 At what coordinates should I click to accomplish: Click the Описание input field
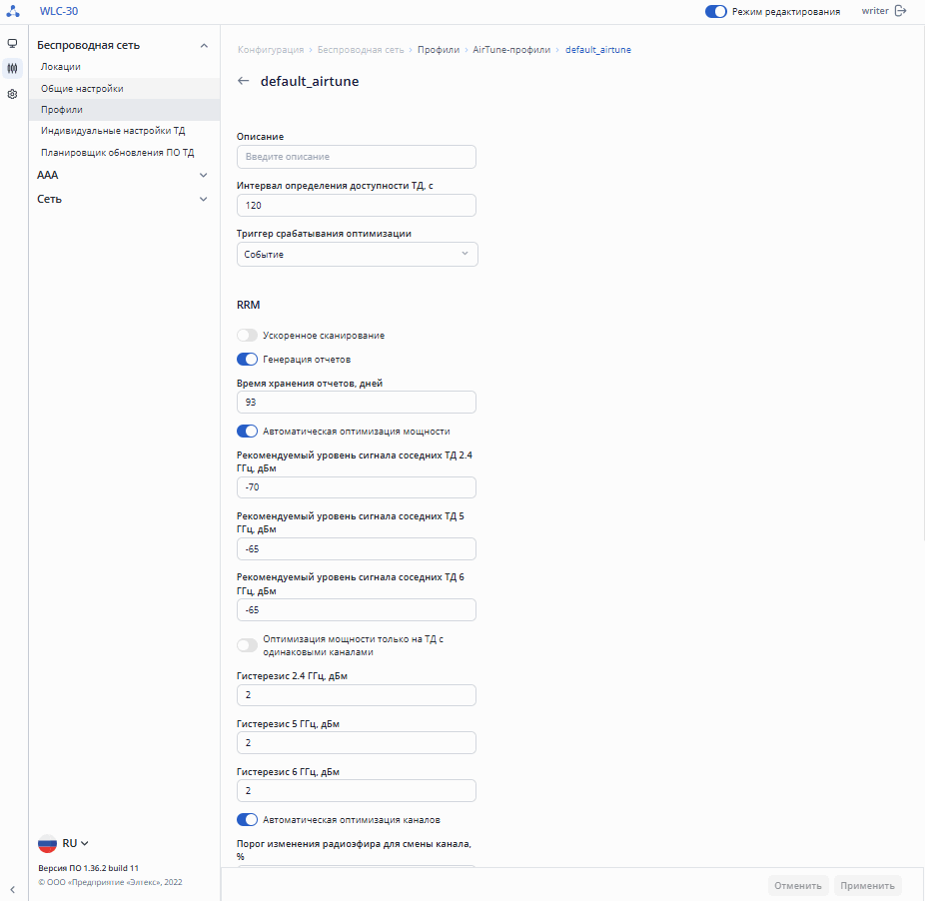tap(356, 157)
